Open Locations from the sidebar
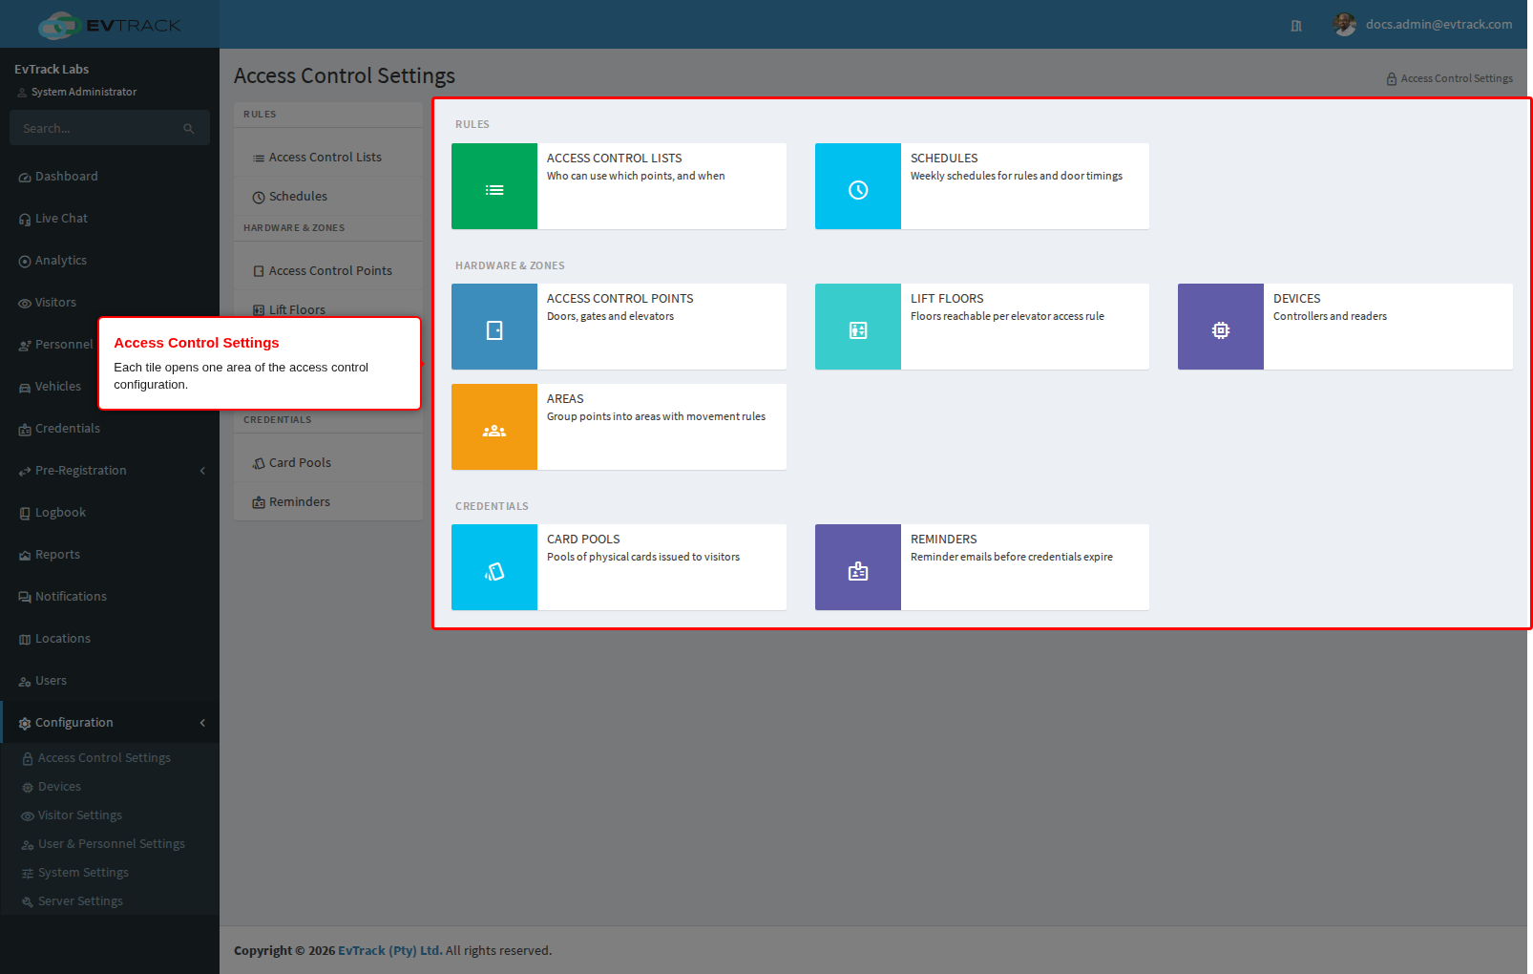Image resolution: width=1533 pixels, height=974 pixels. [x=110, y=639]
